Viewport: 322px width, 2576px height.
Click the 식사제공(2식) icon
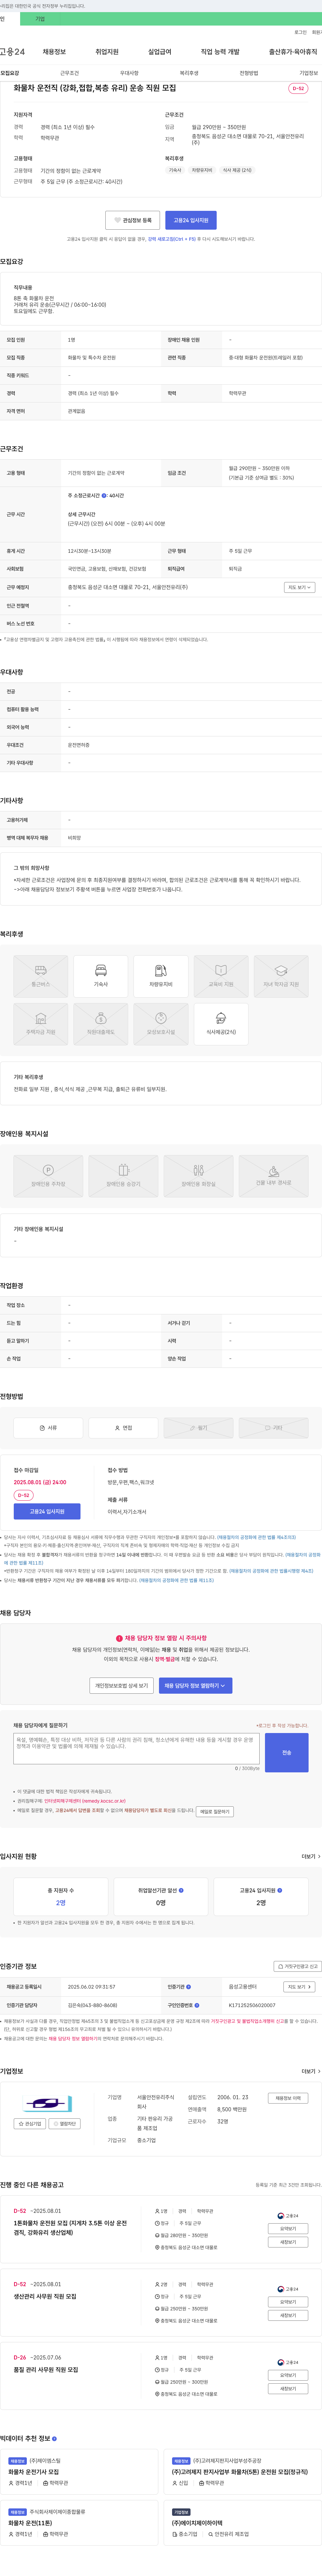tap(221, 1024)
